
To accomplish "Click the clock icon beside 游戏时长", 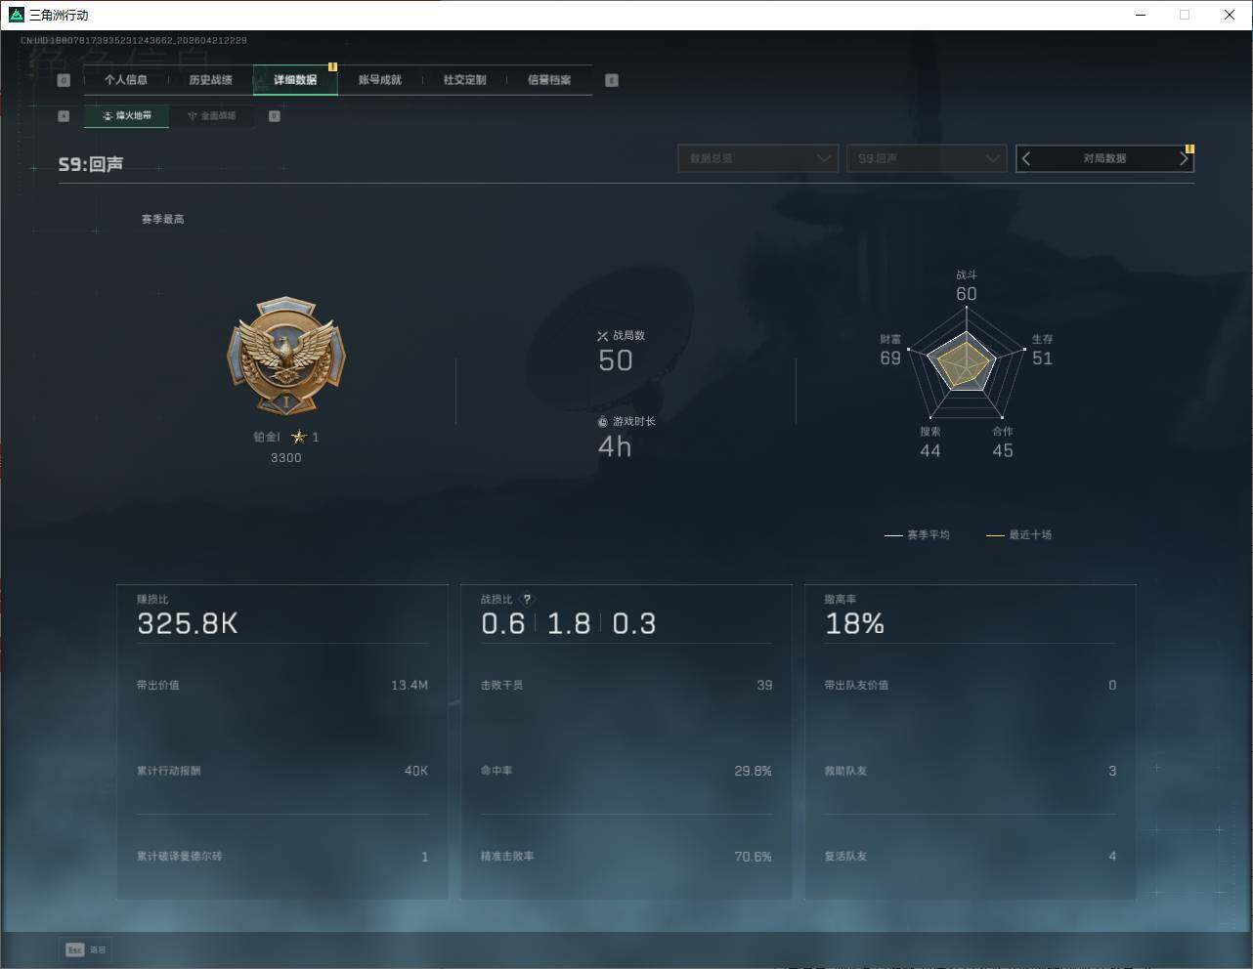I will pyautogui.click(x=602, y=422).
